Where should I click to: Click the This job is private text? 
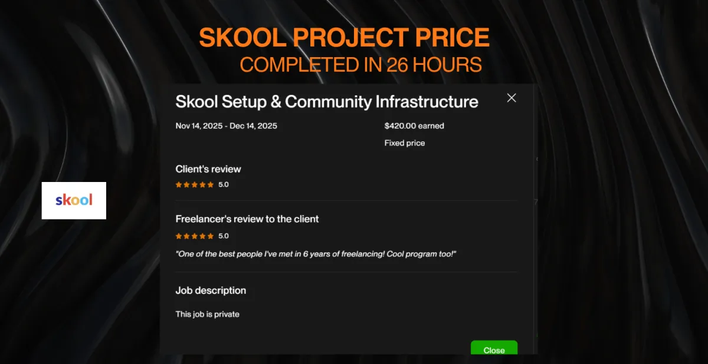pos(208,314)
